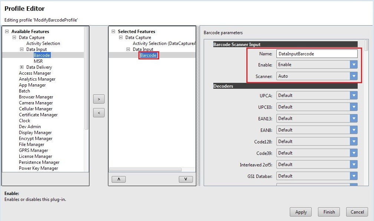
Task: Select Activity Selection in Selected Features
Action: coord(163,43)
